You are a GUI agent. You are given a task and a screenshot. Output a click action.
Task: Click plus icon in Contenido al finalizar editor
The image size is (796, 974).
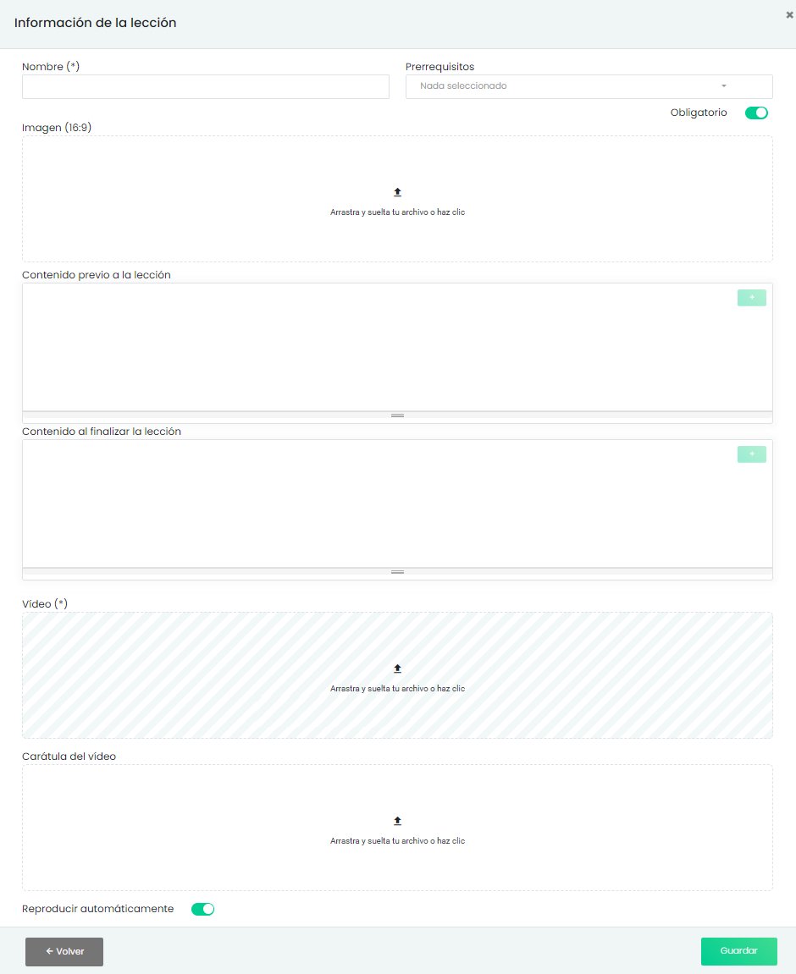tap(751, 454)
